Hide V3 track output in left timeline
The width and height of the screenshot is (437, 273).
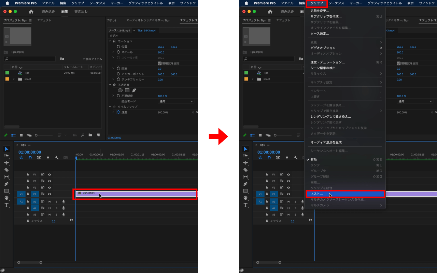(x=50, y=181)
